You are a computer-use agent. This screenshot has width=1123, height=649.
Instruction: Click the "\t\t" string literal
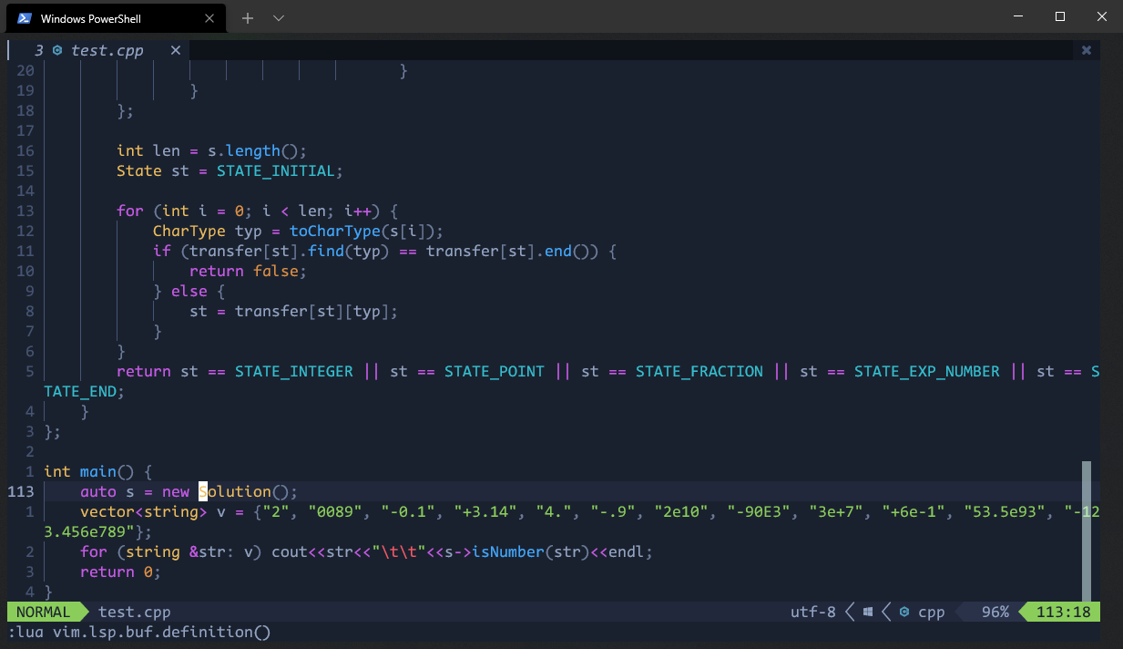click(398, 551)
